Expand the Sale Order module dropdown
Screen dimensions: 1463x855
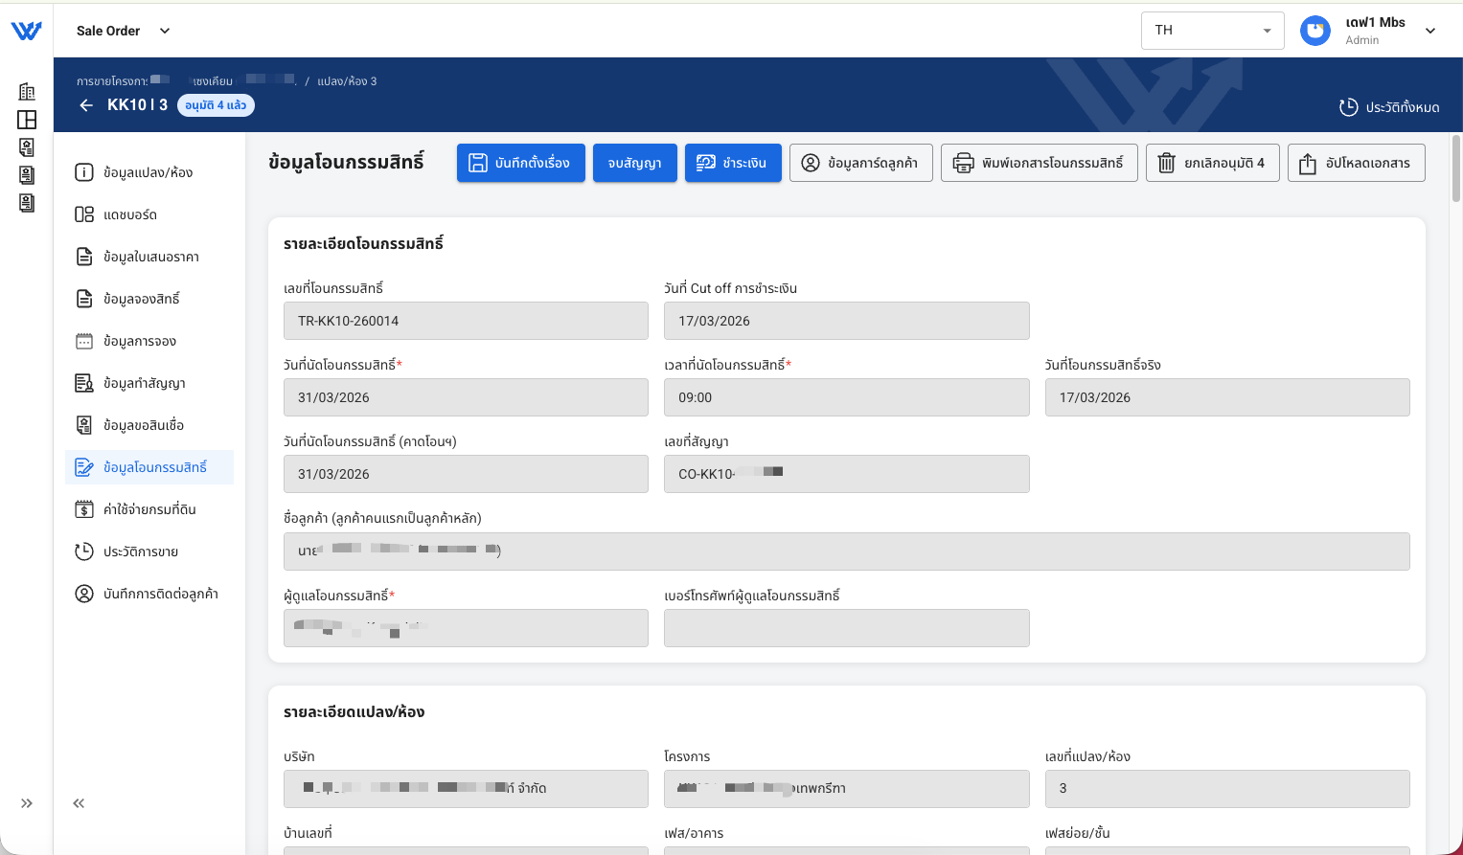123,30
